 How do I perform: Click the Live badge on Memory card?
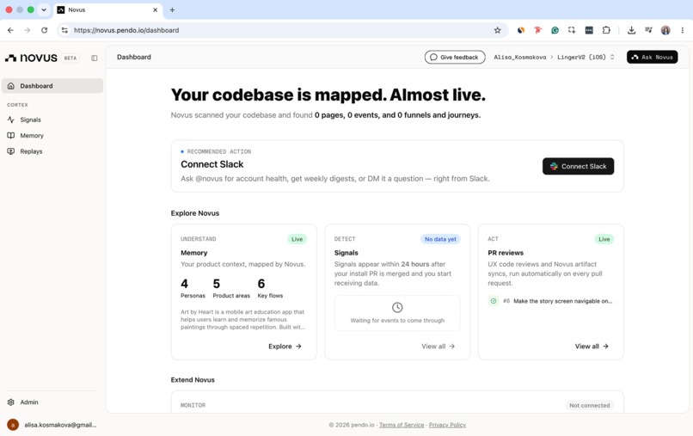297,239
